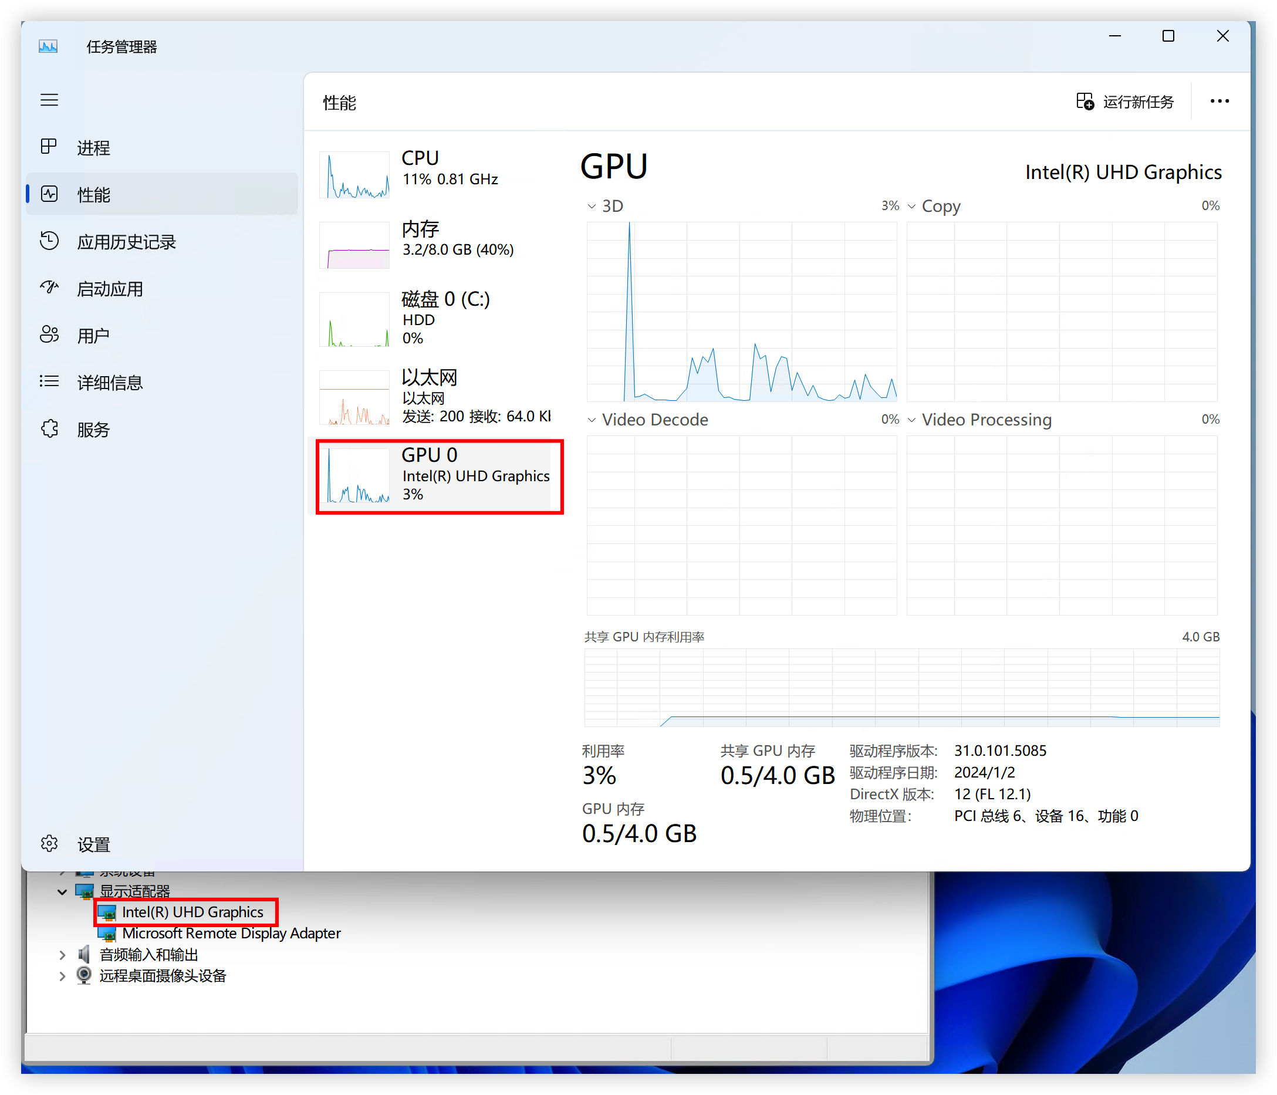Select the Startup apps (启动应用) icon

coord(49,288)
